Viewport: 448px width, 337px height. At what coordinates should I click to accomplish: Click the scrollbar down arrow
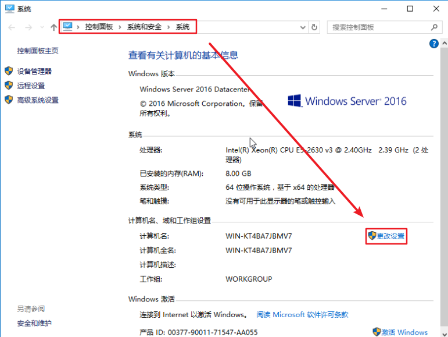(x=445, y=334)
